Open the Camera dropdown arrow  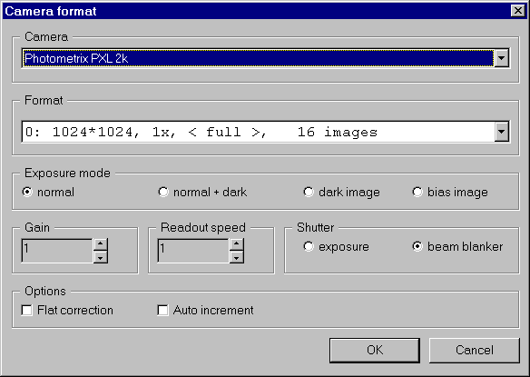(502, 58)
